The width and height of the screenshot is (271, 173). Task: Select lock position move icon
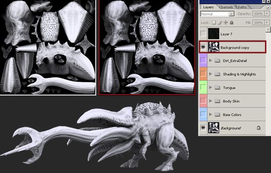(226, 23)
